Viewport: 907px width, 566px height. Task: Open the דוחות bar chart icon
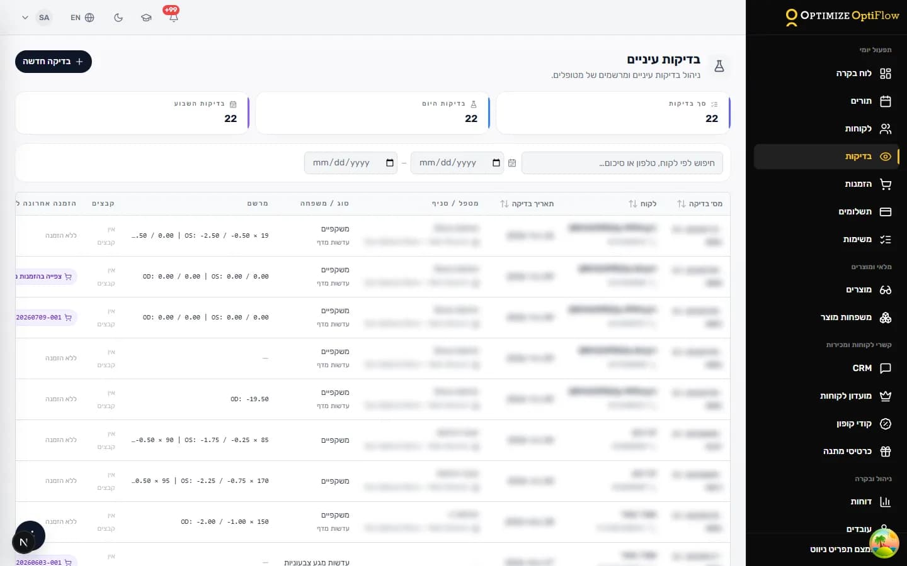pos(885,502)
